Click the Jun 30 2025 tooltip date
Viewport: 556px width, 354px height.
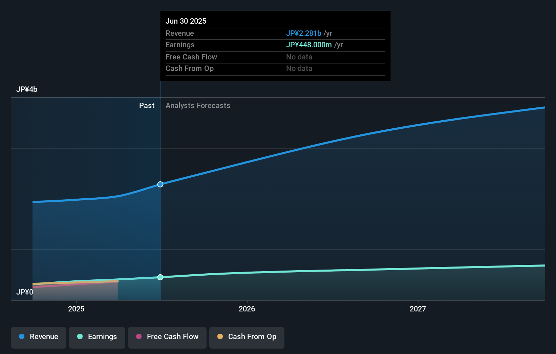186,21
